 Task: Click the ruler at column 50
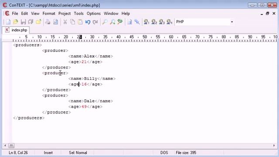(145, 37)
